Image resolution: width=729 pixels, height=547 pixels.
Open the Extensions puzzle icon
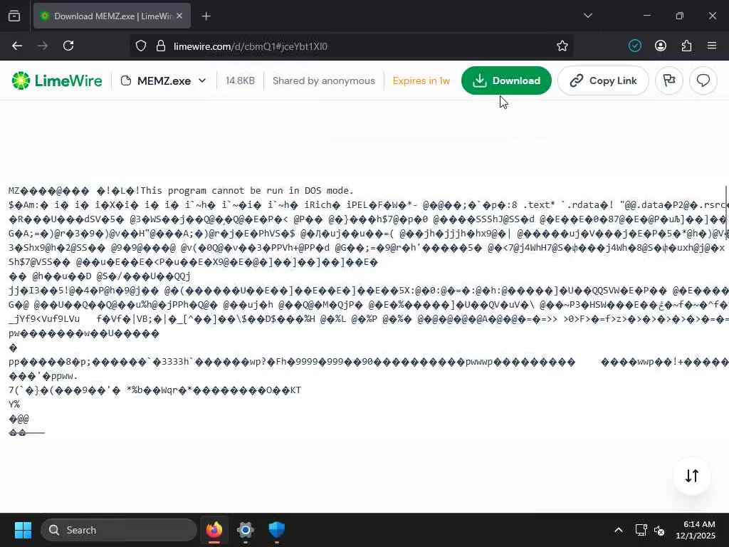686,46
